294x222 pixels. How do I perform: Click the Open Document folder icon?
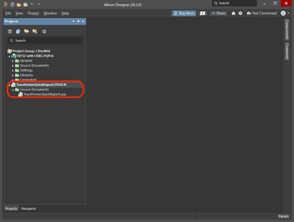pyautogui.click(x=19, y=4)
